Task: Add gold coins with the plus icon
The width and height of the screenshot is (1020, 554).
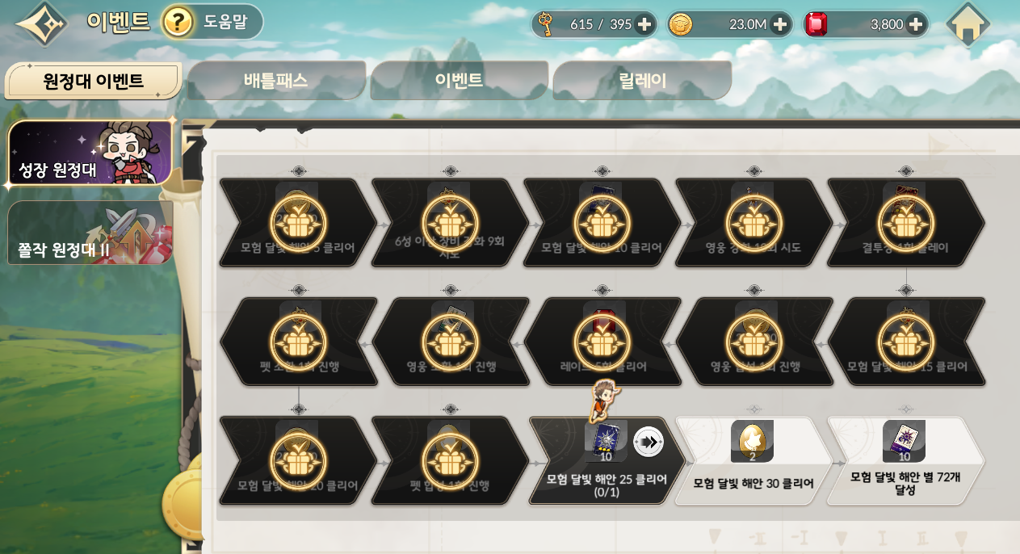Action: click(780, 24)
